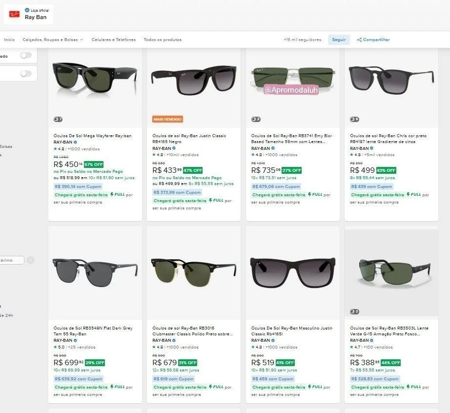
Task: Click R$ 439 com Cupom tag
Action: point(371,186)
